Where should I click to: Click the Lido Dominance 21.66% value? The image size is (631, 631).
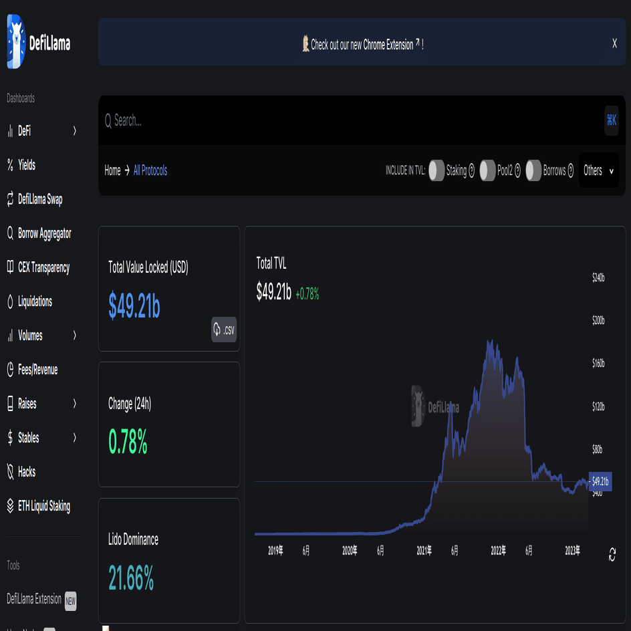coord(131,578)
